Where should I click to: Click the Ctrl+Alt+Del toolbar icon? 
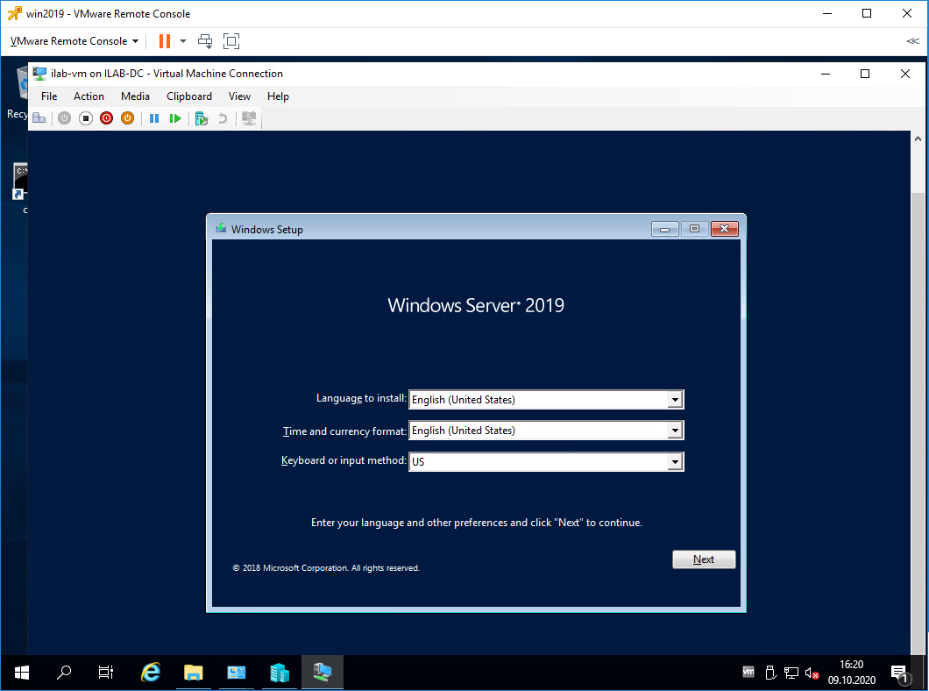coord(39,118)
